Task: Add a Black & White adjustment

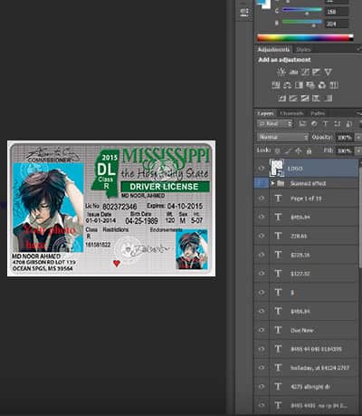Action: pos(299,85)
